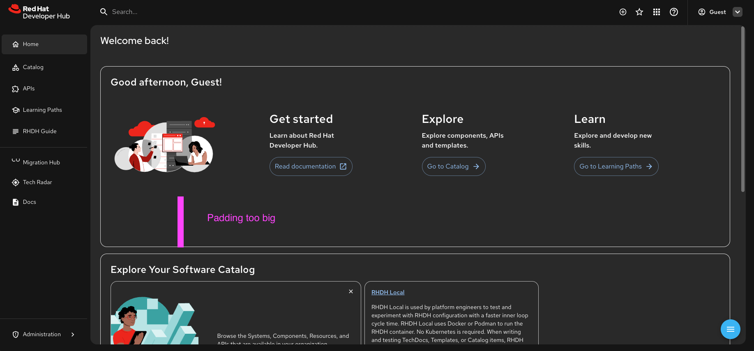Open starred items via star icon
The width and height of the screenshot is (754, 351).
point(639,12)
